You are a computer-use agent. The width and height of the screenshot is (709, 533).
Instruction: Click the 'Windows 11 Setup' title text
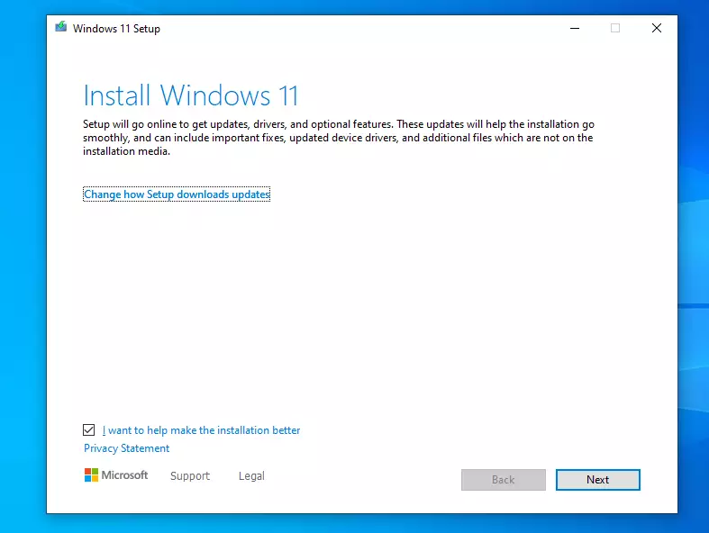(x=116, y=29)
